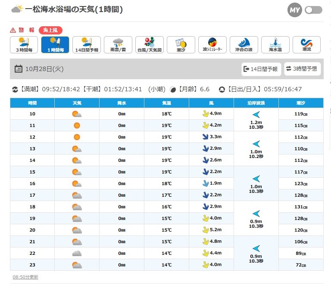This screenshot has width=331, height=291.
Task: Click the 沿岸波浪 column header
Action: [x=256, y=103]
